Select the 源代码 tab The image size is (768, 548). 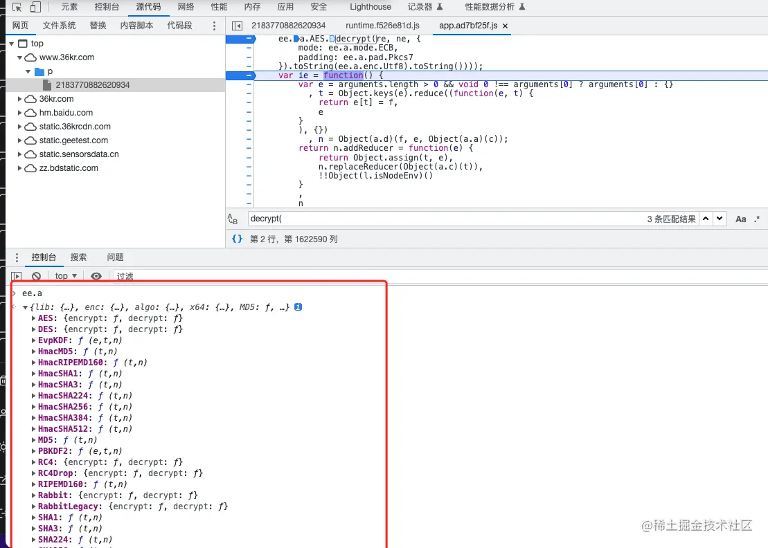148,7
